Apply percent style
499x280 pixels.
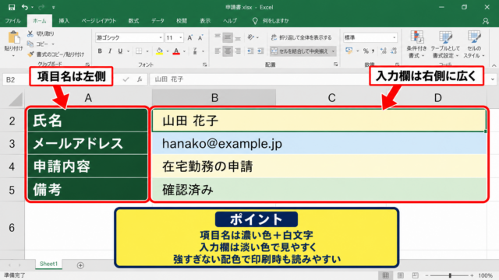366,51
